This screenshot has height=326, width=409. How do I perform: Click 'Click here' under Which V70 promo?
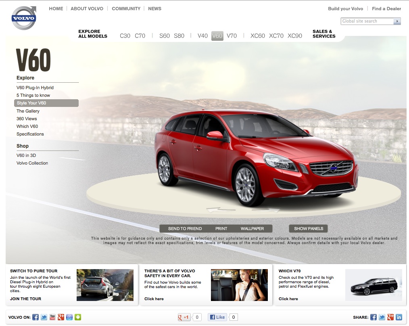pos(288,299)
